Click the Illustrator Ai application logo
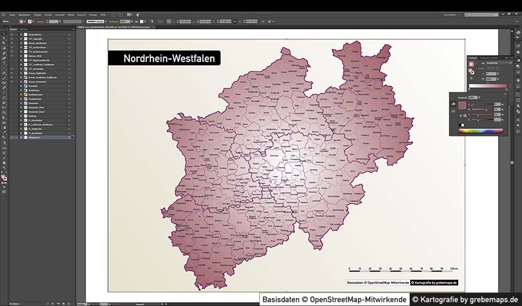Image resolution: width=522 pixels, height=306 pixels. [4, 14]
